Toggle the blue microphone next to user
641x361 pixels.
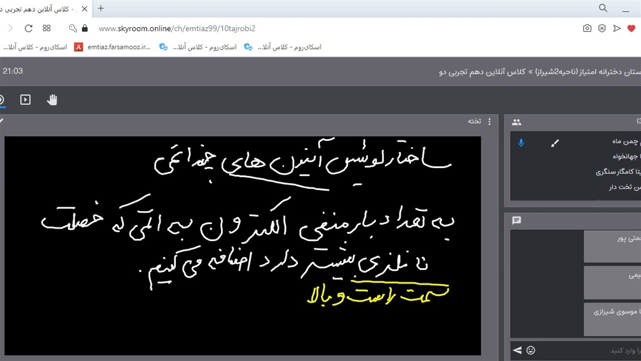tap(521, 143)
